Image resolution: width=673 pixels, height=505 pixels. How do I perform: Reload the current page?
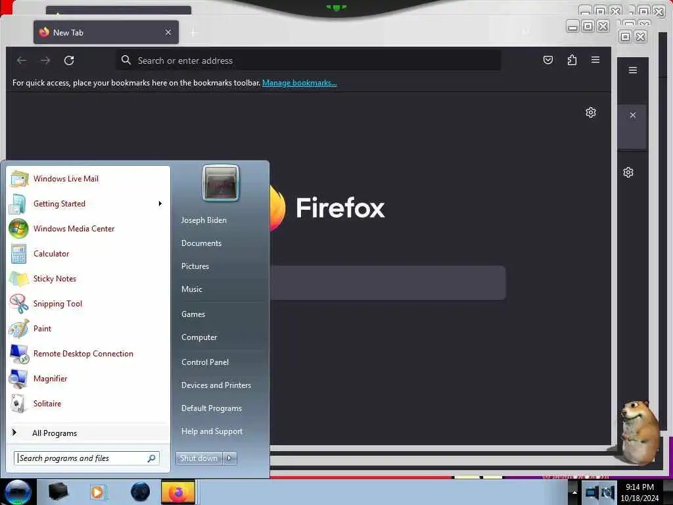69,60
